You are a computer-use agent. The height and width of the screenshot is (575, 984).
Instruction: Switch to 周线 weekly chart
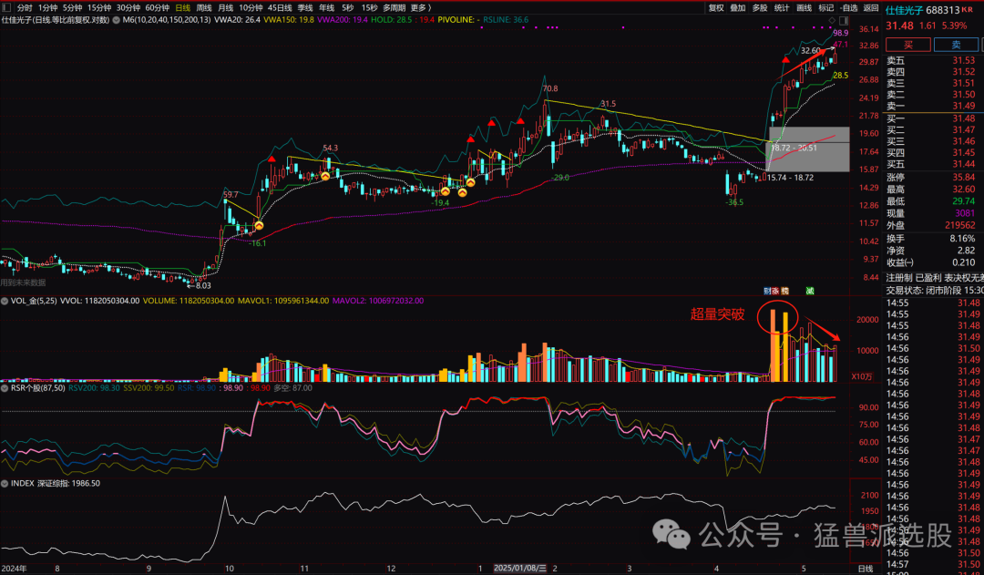tap(204, 8)
